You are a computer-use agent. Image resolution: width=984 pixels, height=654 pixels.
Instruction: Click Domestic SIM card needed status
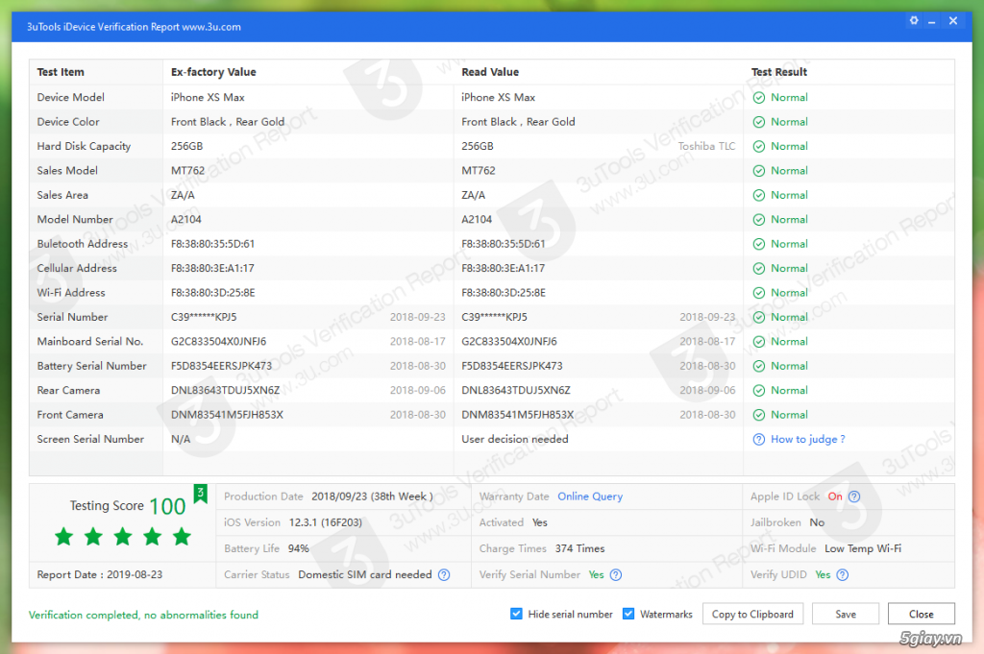click(x=364, y=575)
